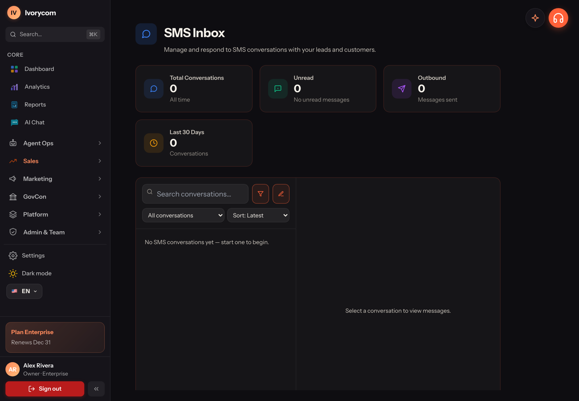Click the AR user avatar
Screen dimensions: 579x401
pyautogui.click(x=12, y=369)
